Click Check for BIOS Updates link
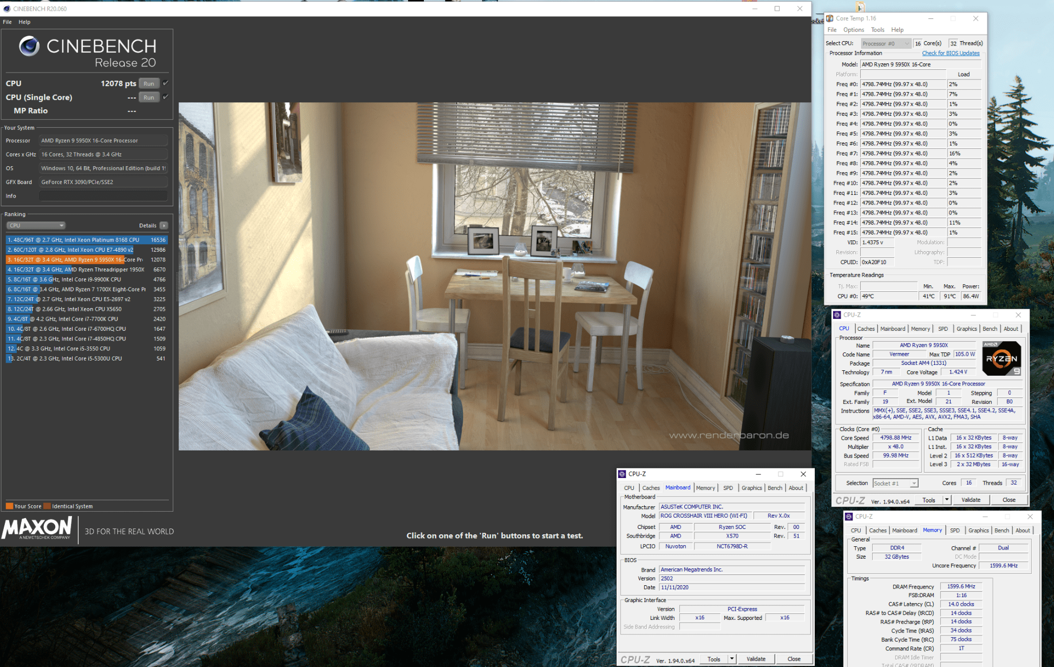The height and width of the screenshot is (667, 1054). coord(951,53)
